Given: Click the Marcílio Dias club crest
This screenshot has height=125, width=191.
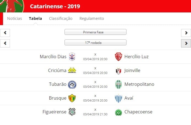Looking at the screenshot, I should click(x=72, y=57).
